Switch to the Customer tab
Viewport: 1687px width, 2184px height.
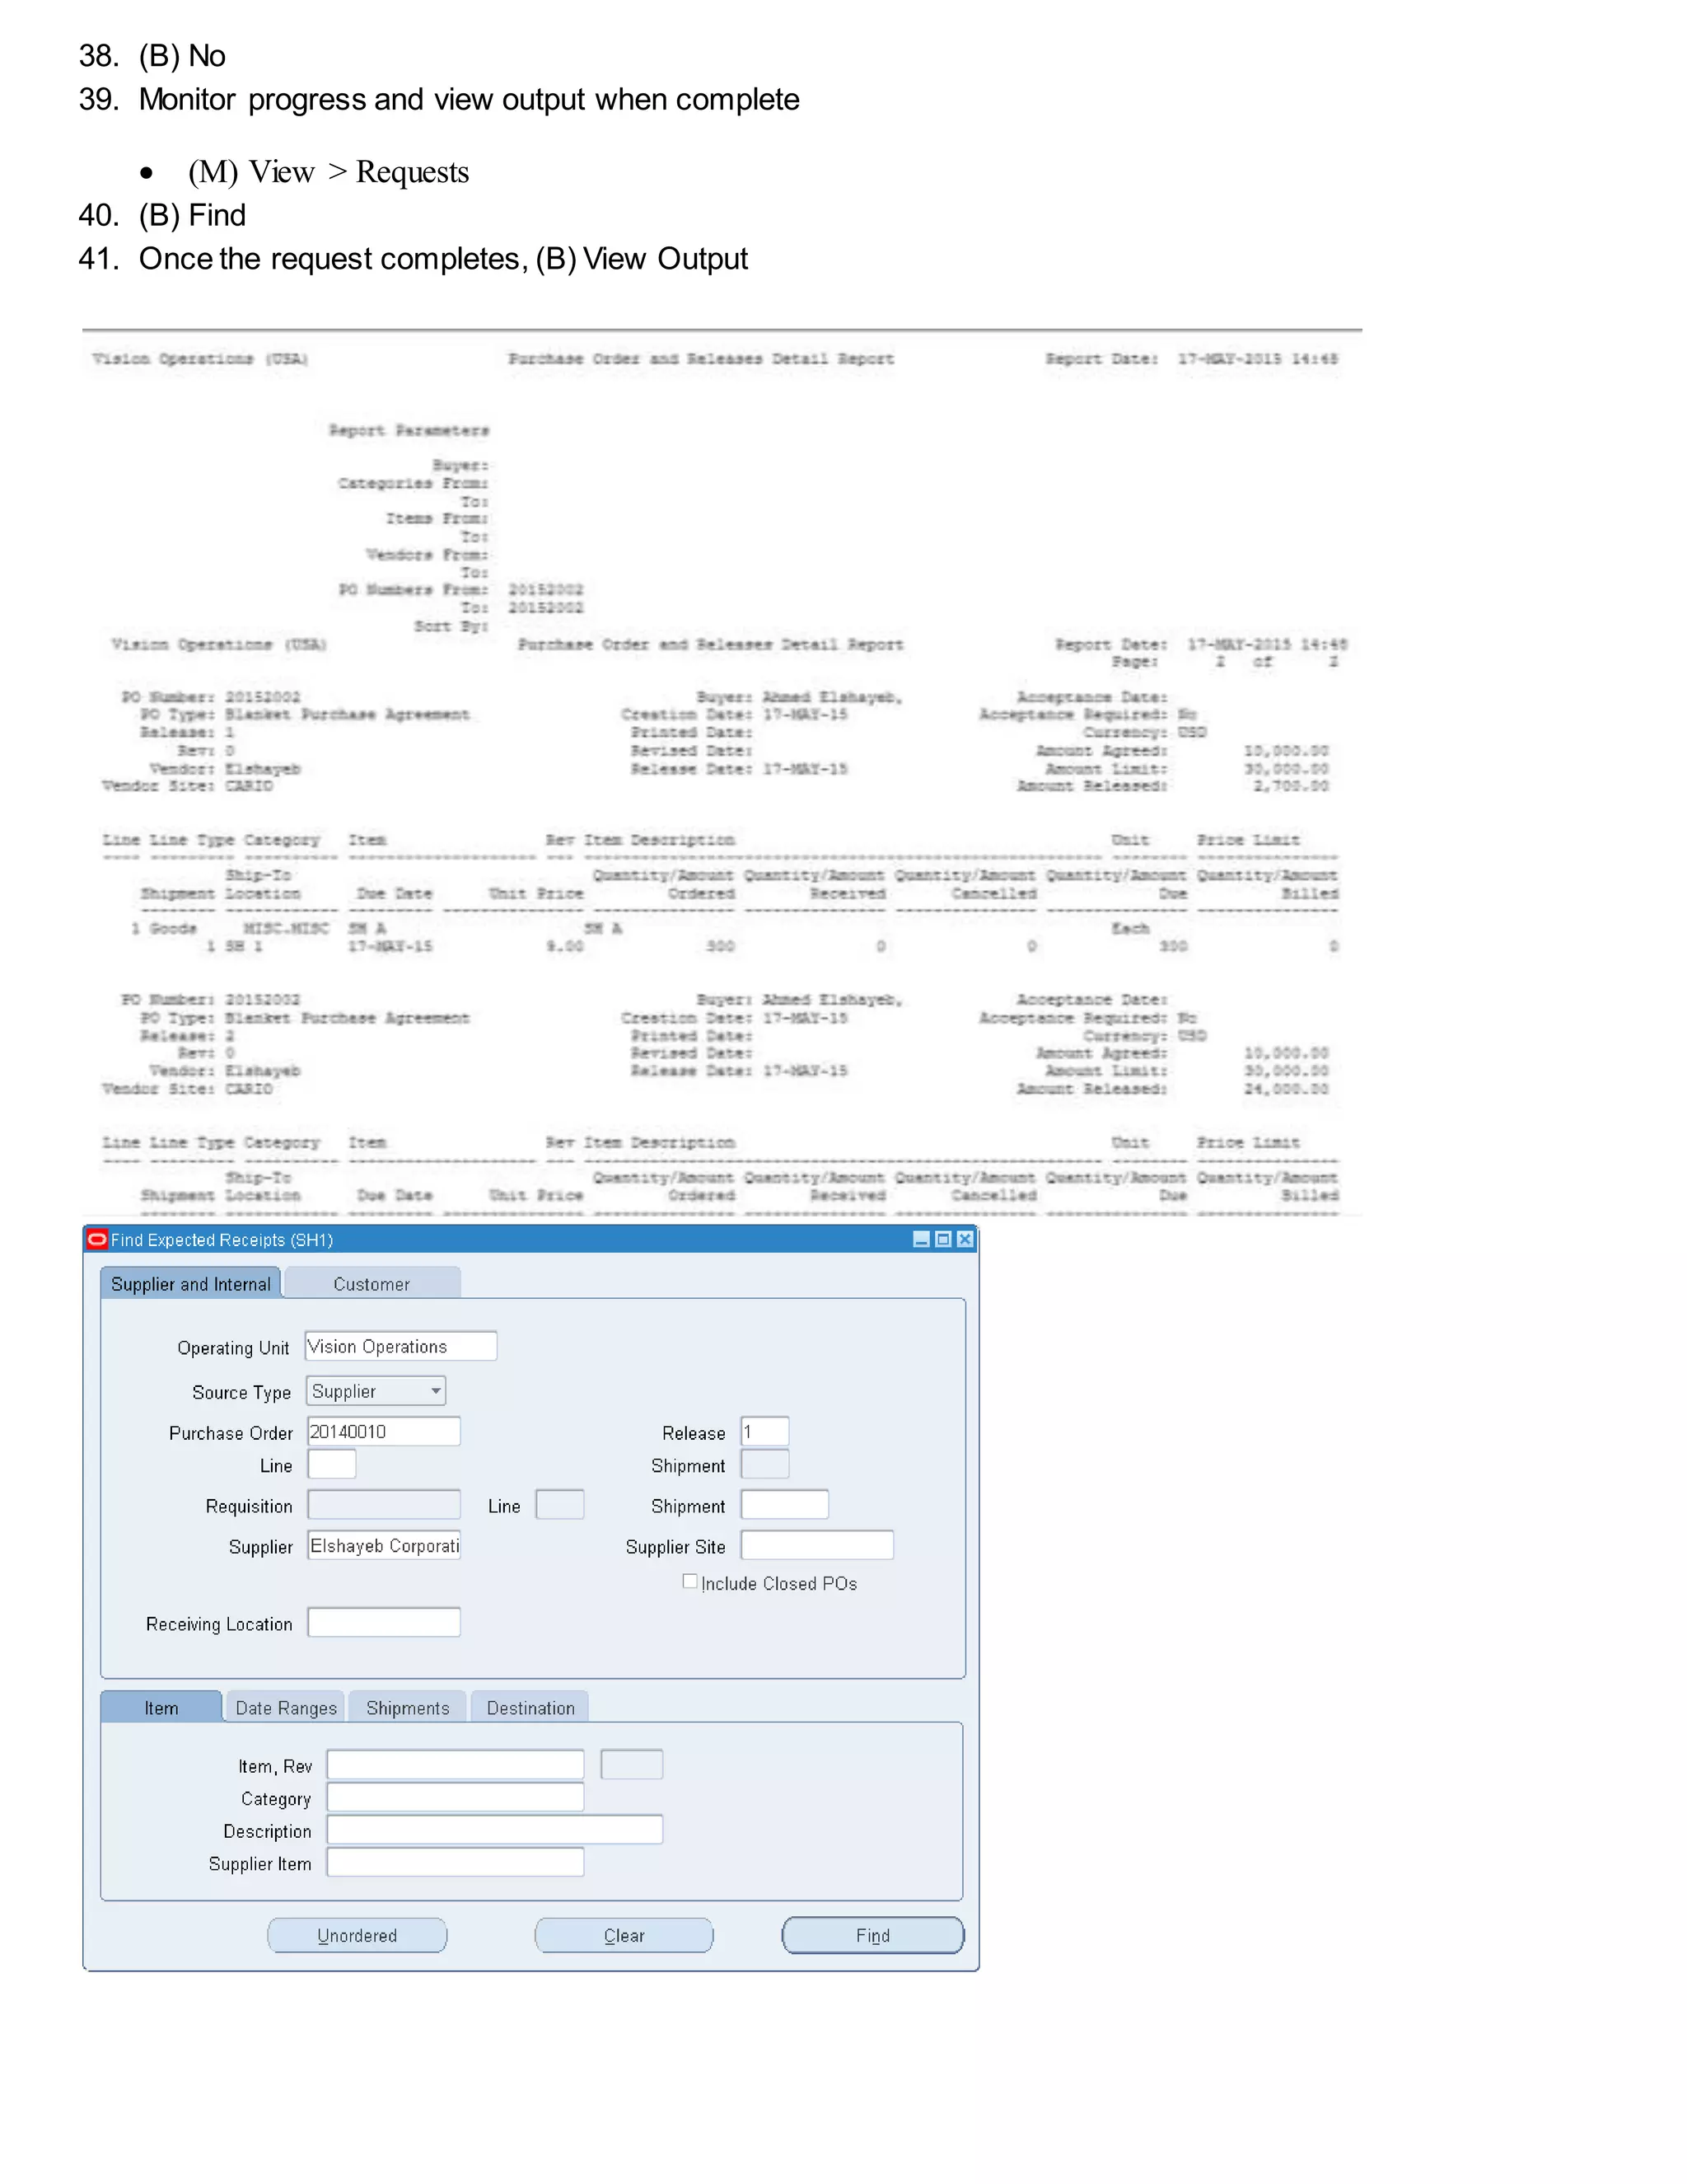tap(372, 1284)
